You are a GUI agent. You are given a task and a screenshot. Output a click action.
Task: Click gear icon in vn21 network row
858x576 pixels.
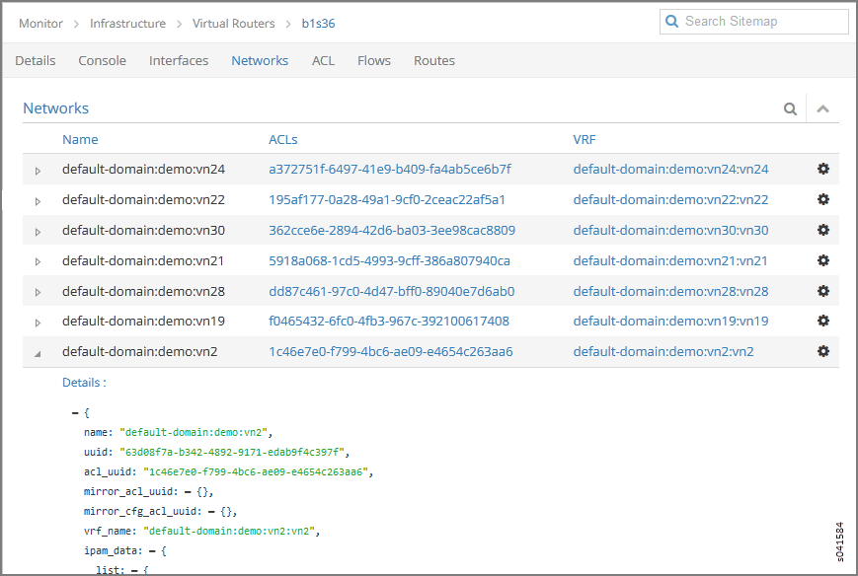pos(822,260)
